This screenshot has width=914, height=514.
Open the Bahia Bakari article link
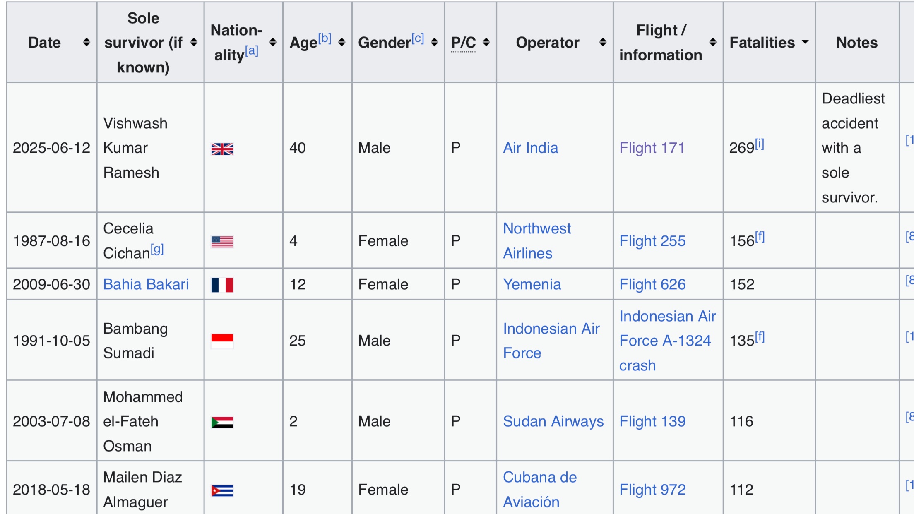click(x=146, y=284)
